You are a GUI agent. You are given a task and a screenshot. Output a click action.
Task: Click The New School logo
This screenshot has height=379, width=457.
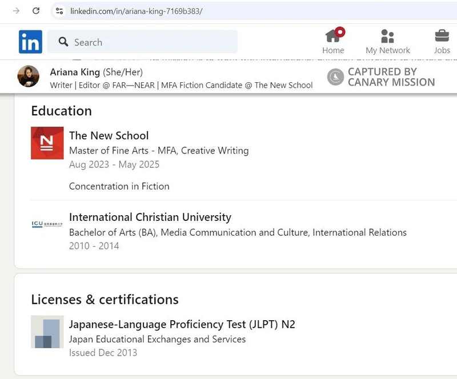point(47,143)
